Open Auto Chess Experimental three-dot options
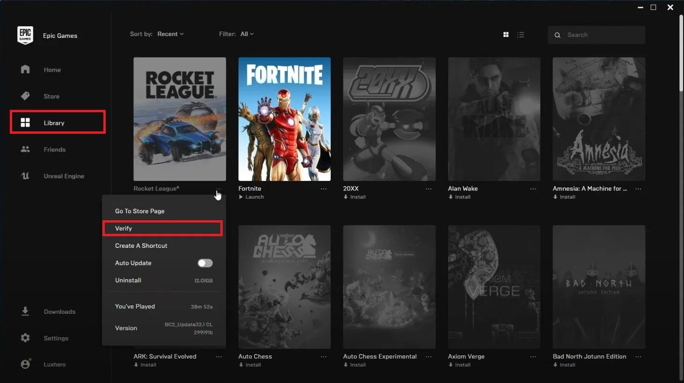 tap(429, 357)
